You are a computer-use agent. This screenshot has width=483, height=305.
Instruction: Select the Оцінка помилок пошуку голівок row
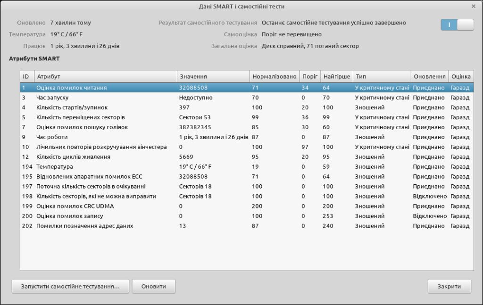pyautogui.click(x=247, y=127)
